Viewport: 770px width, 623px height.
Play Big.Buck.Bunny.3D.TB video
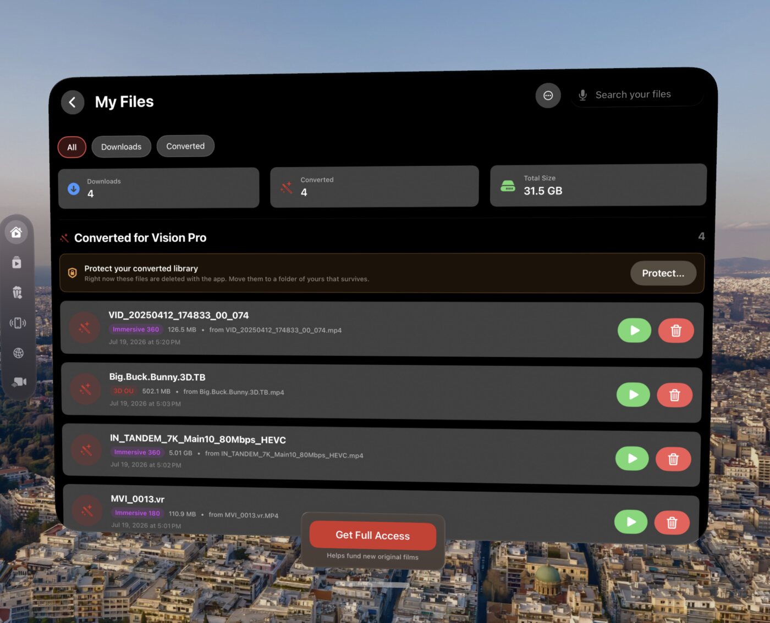(x=634, y=394)
